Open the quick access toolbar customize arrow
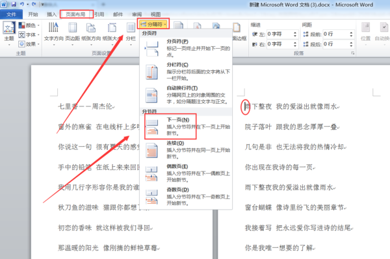Screen dimensions: 390x259 coord(42,5)
